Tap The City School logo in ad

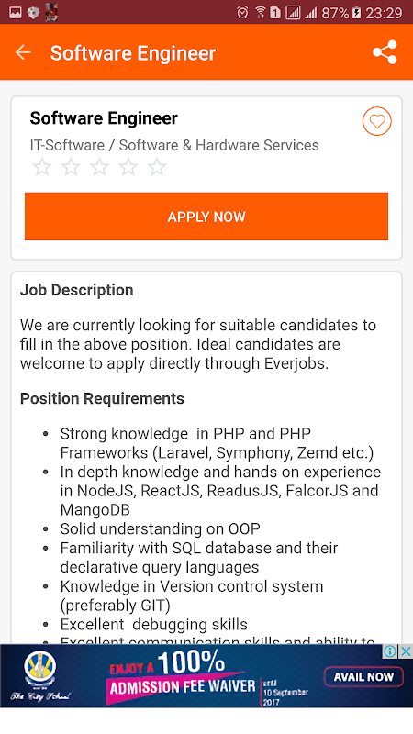[x=40, y=676]
